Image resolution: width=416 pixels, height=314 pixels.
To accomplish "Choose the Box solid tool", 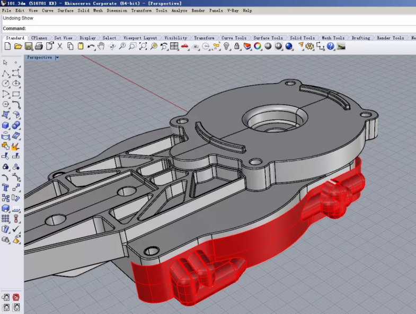I will [x=5, y=126].
